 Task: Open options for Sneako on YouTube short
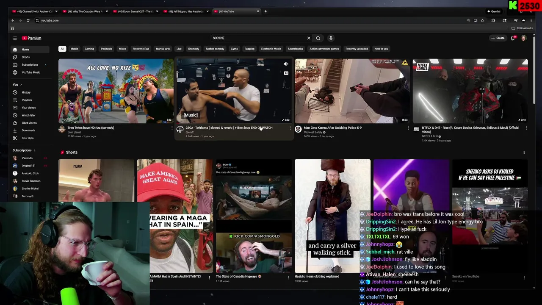(524, 278)
